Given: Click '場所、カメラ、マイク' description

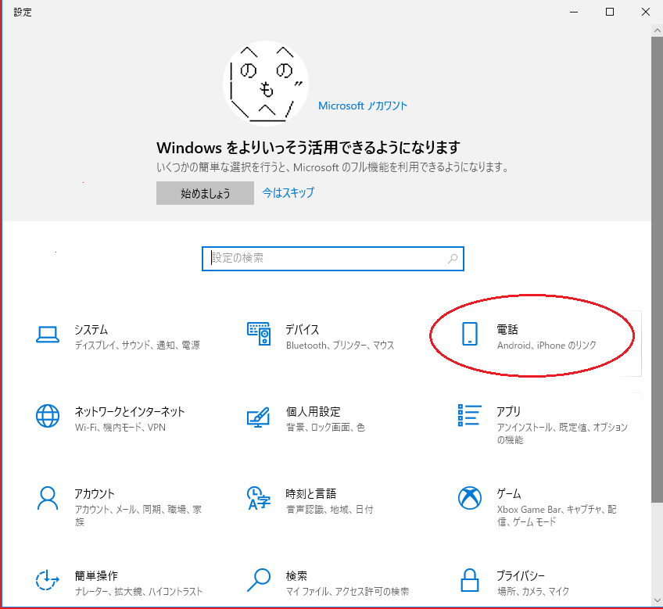Looking at the screenshot, I should coord(532,591).
